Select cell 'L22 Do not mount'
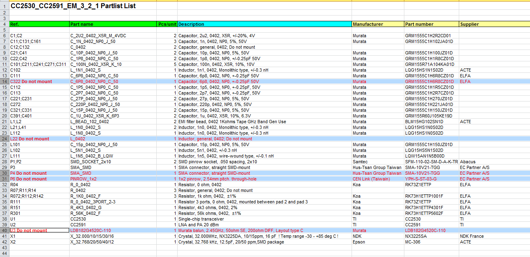The height and width of the screenshot is (257, 530). (39, 139)
